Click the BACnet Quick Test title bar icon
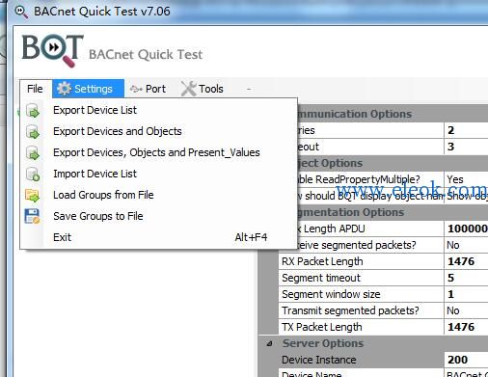Image resolution: width=488 pixels, height=377 pixels. click(x=21, y=12)
